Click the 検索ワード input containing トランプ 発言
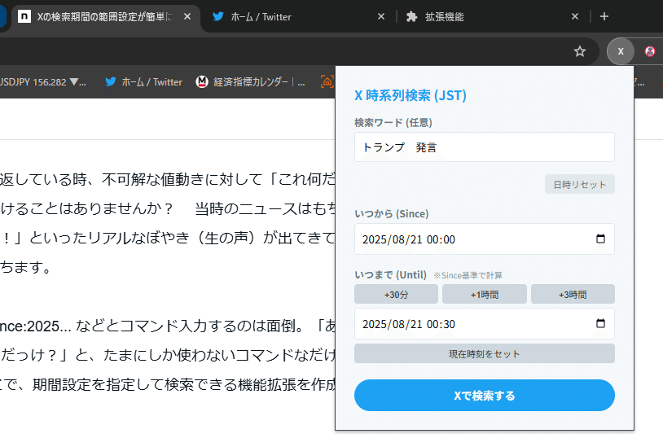The width and height of the screenshot is (663, 438). [485, 147]
